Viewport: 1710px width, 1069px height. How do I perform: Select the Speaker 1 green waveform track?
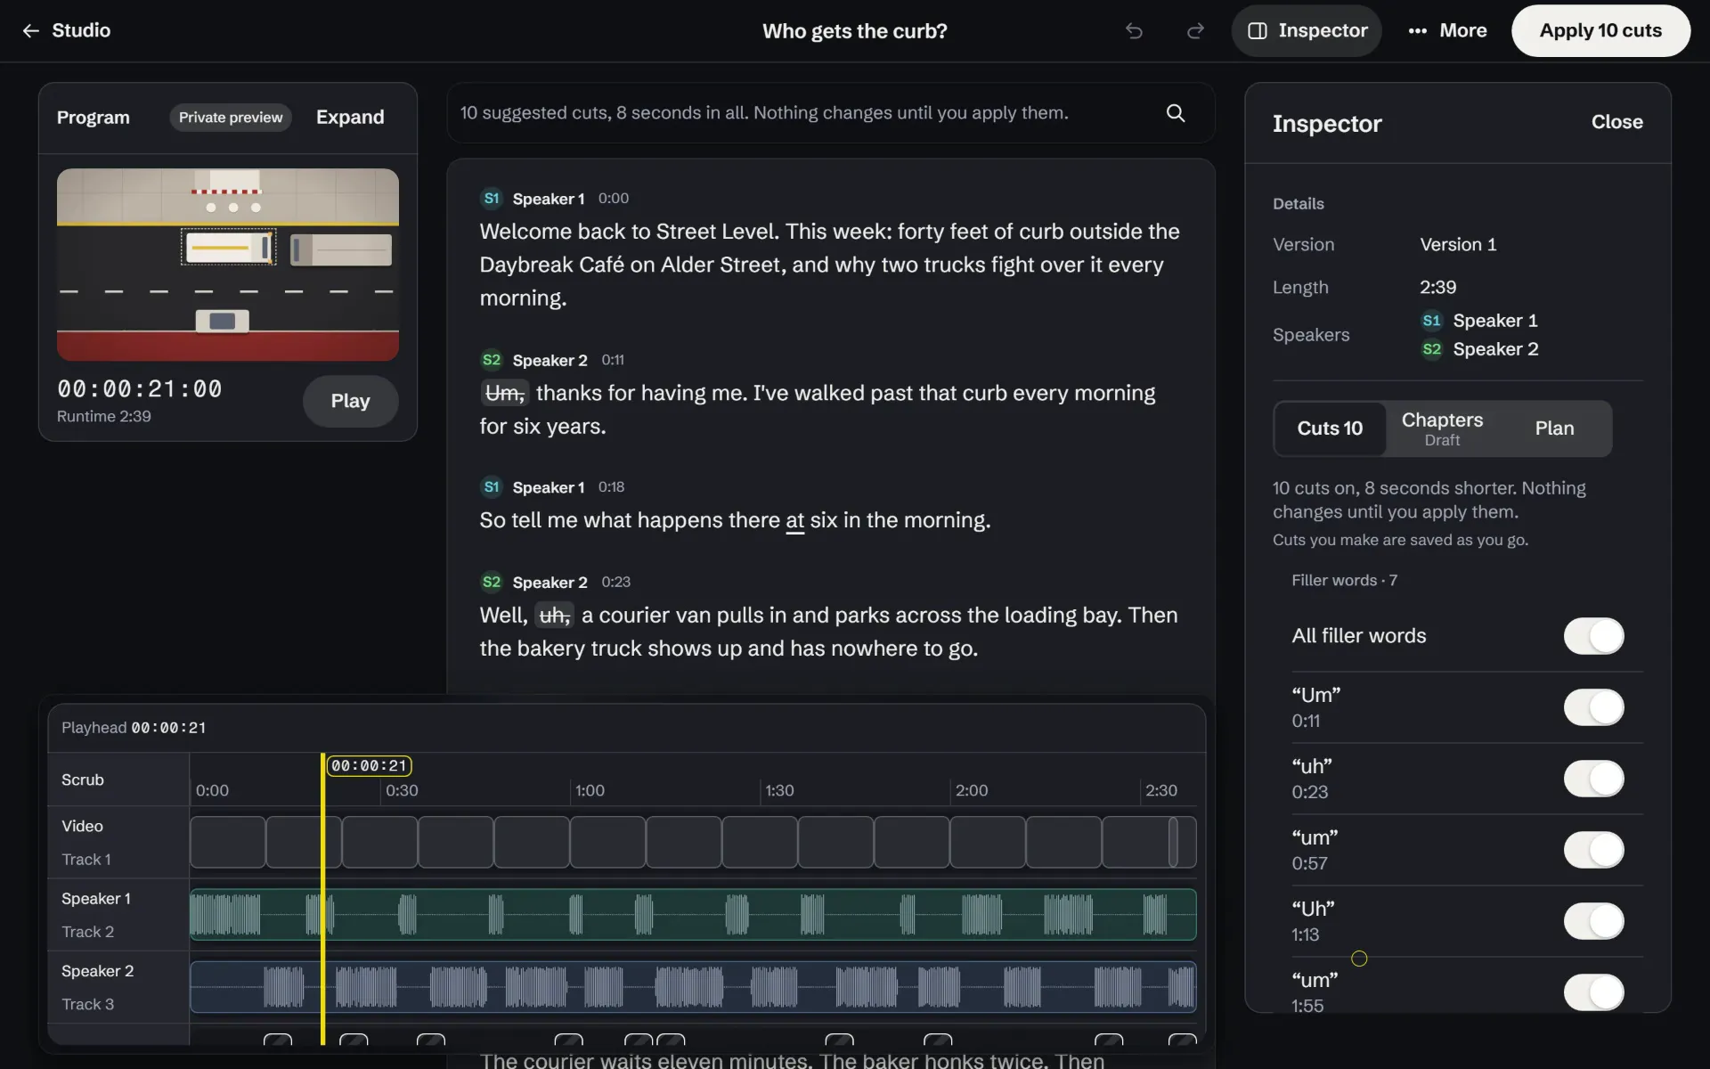point(693,914)
